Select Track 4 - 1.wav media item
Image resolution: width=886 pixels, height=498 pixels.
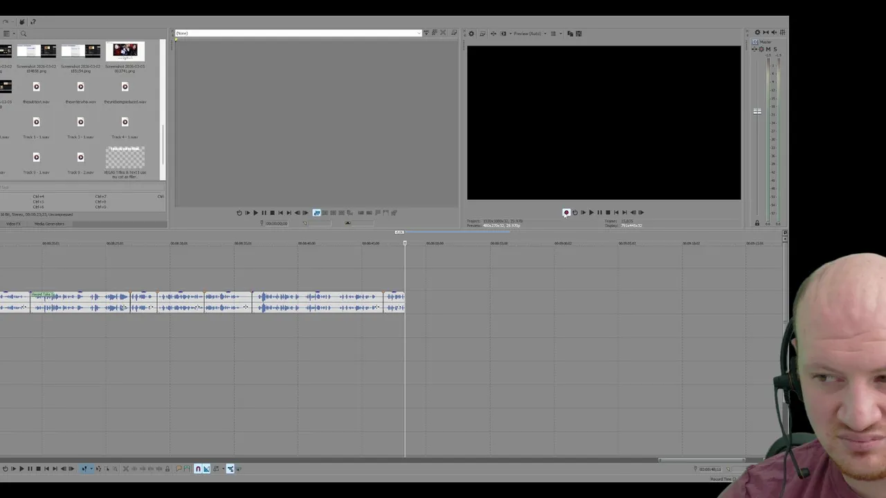pyautogui.click(x=125, y=127)
